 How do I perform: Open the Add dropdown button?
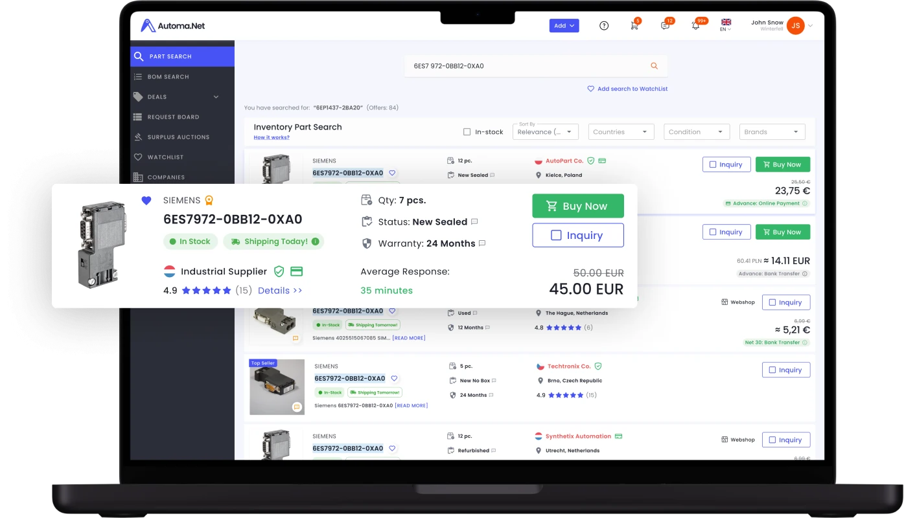point(564,26)
